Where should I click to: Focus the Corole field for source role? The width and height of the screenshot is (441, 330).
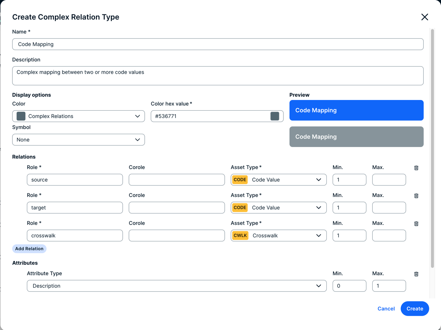tap(176, 180)
